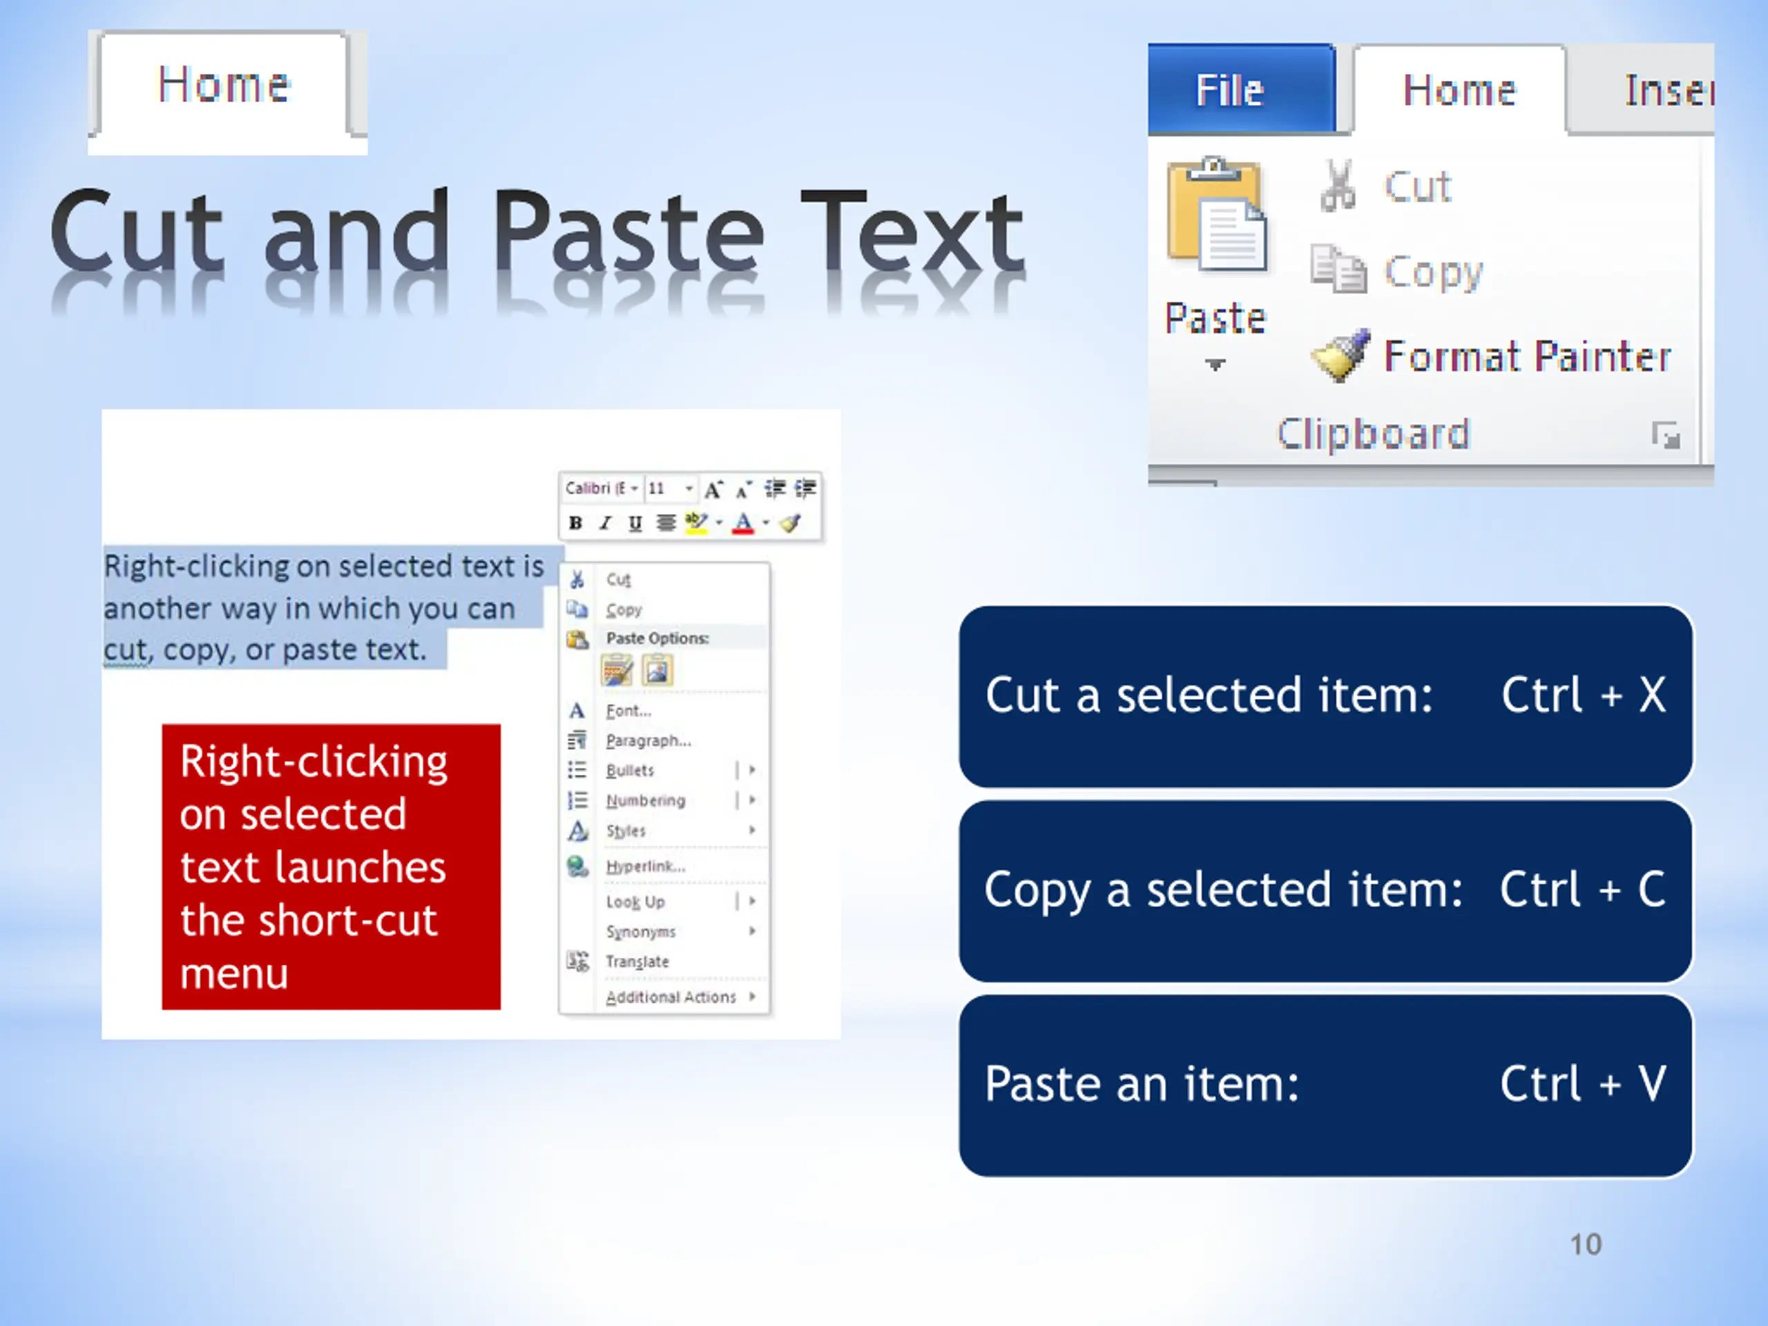The image size is (1768, 1326).
Task: Click the Increase Indent icon in the mini toolbar
Action: (805, 488)
